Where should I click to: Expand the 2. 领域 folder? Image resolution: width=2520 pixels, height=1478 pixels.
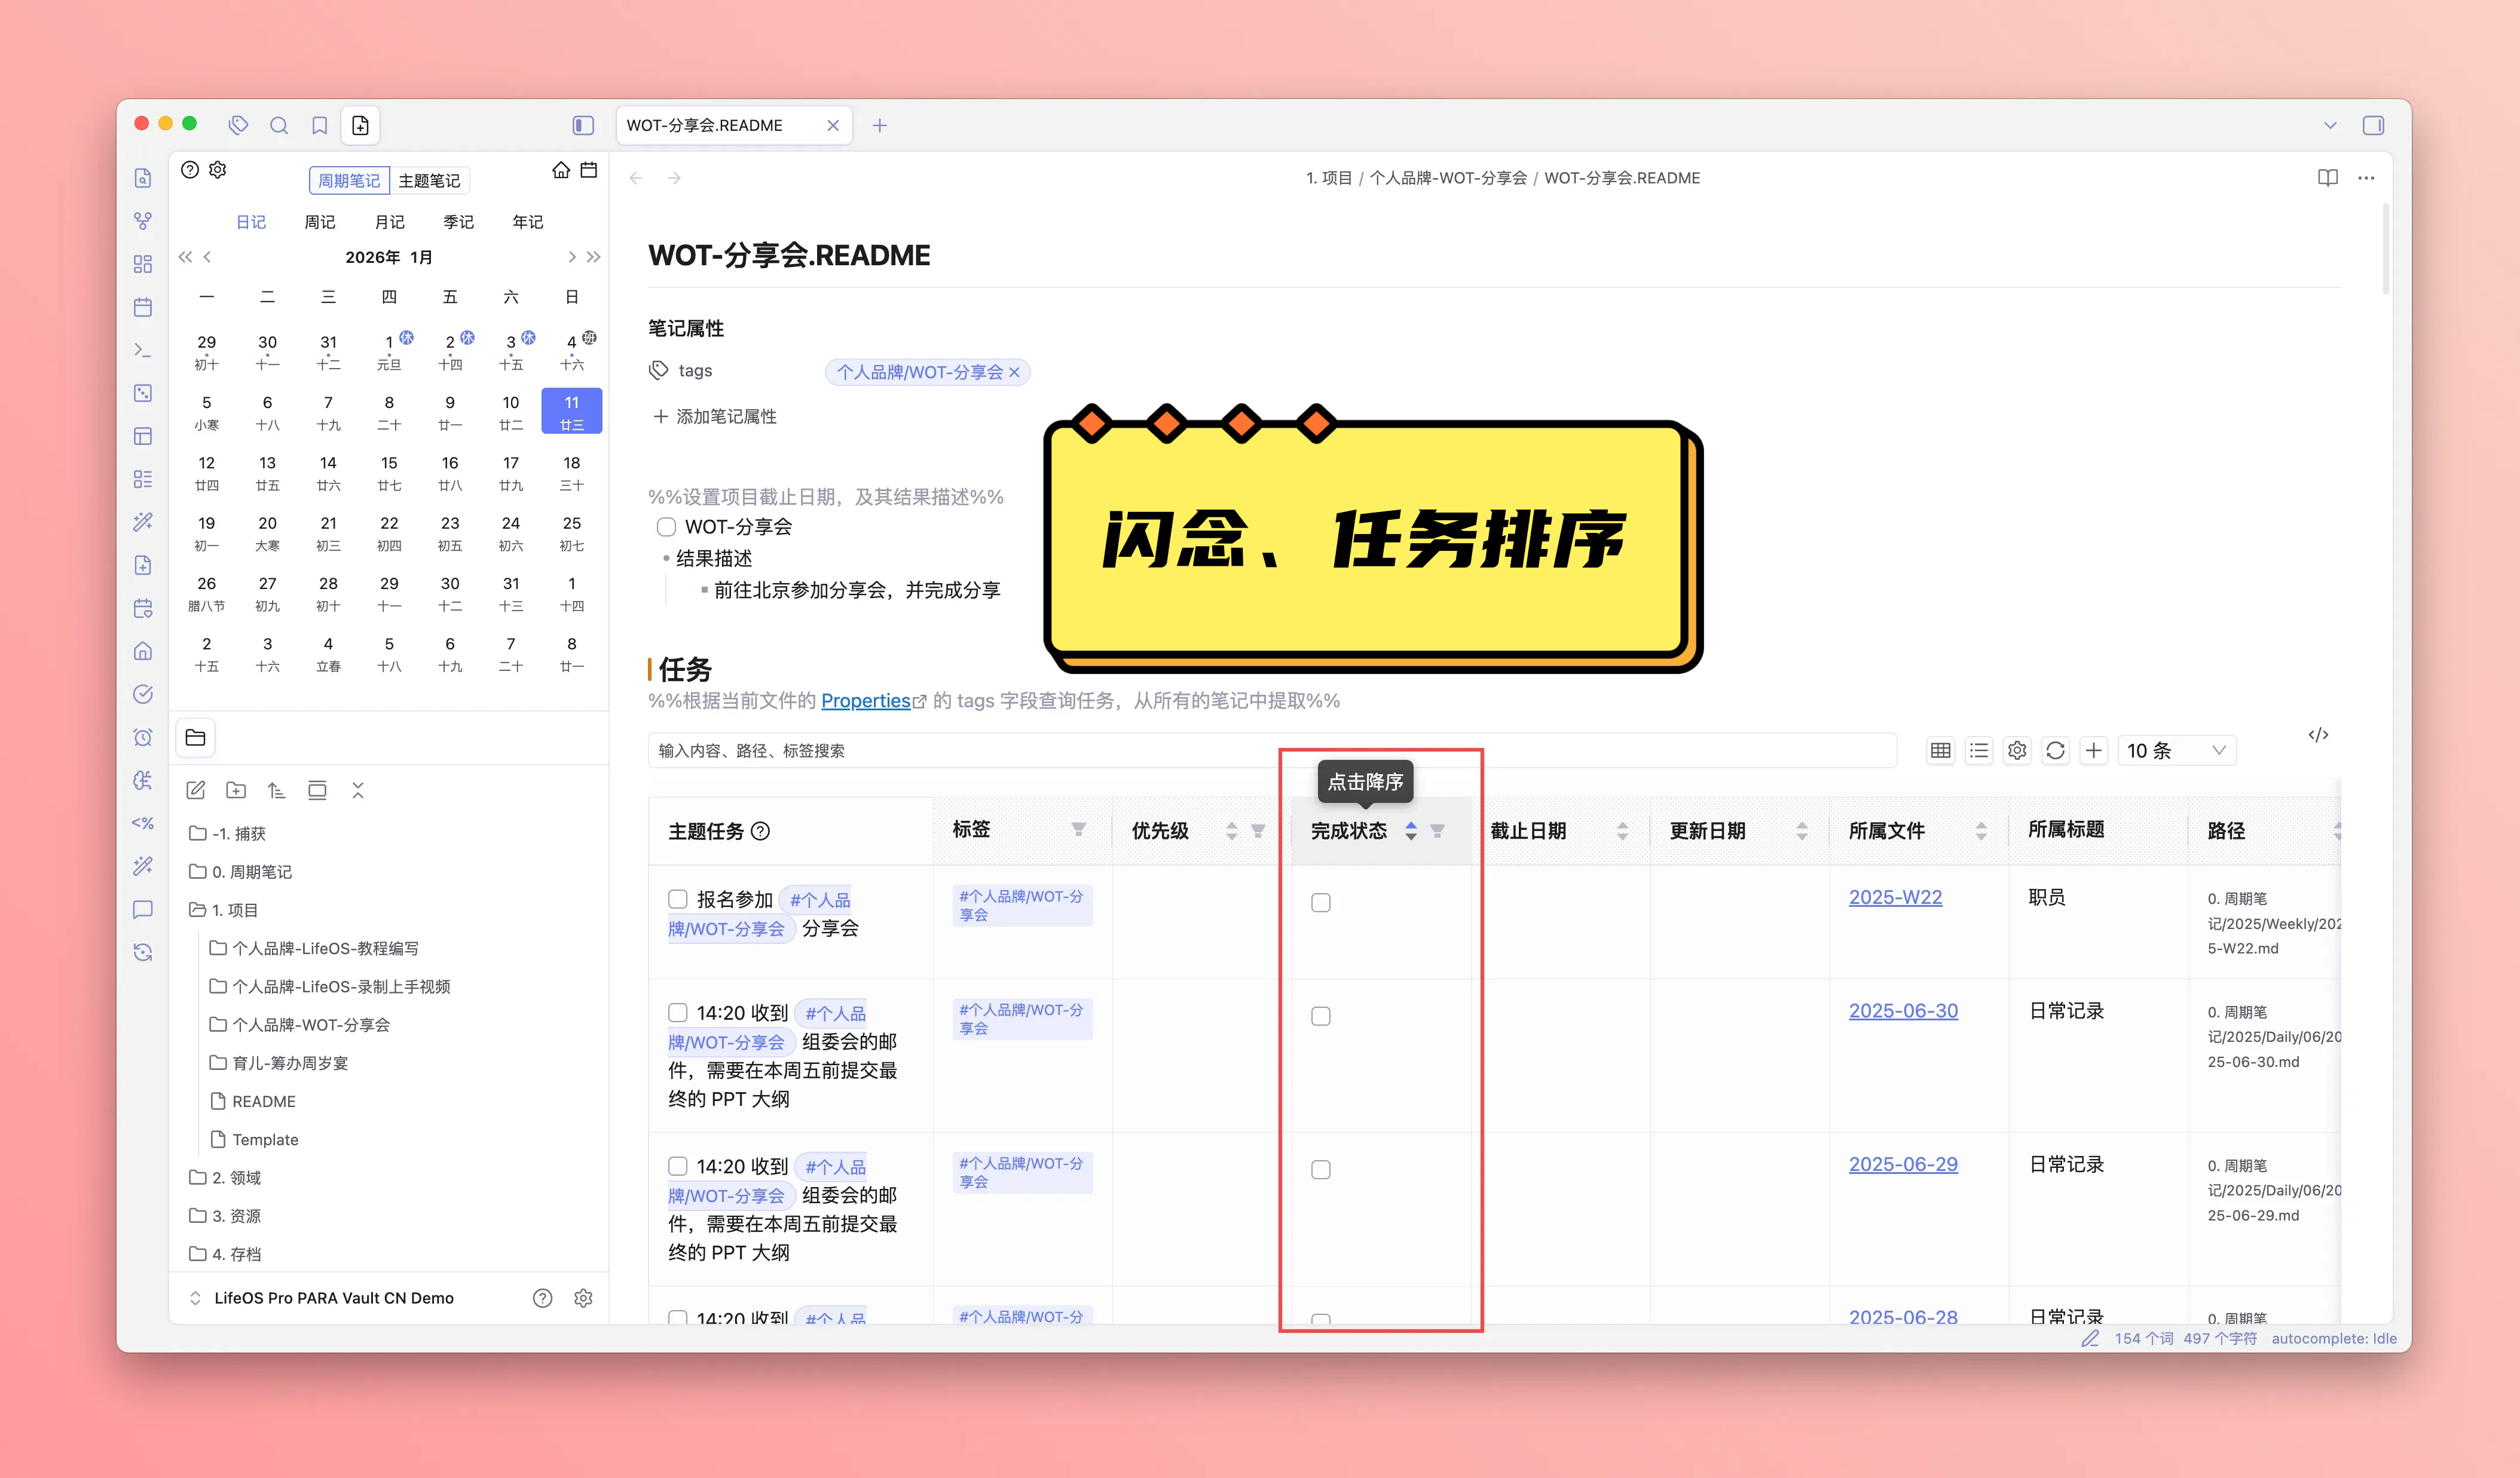(236, 1178)
